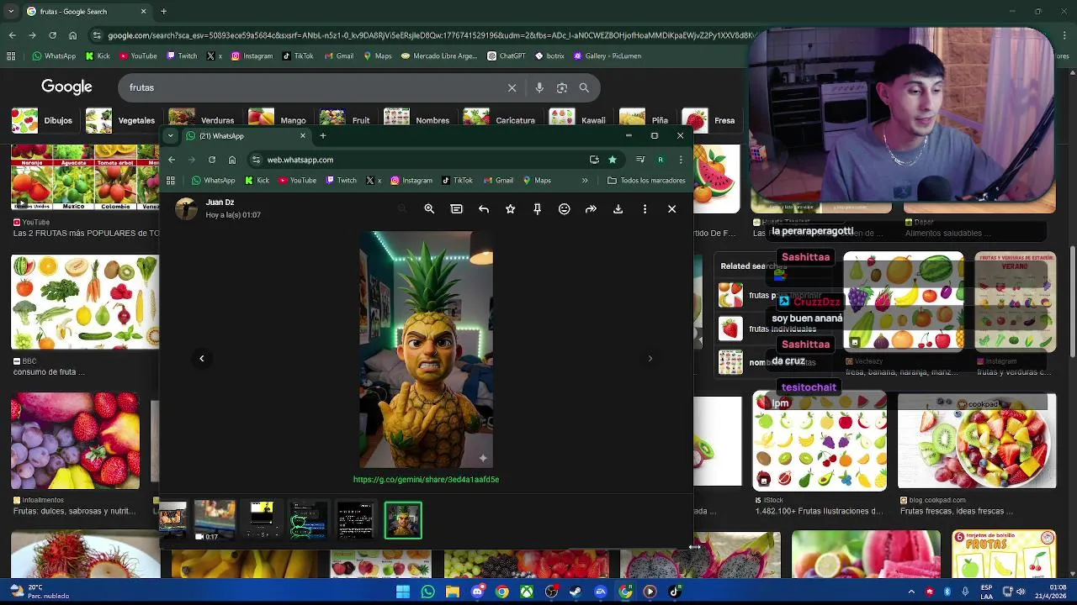This screenshot has height=605, width=1077.
Task: Select the pineapple thumbnail in media strip
Action: pos(403,520)
